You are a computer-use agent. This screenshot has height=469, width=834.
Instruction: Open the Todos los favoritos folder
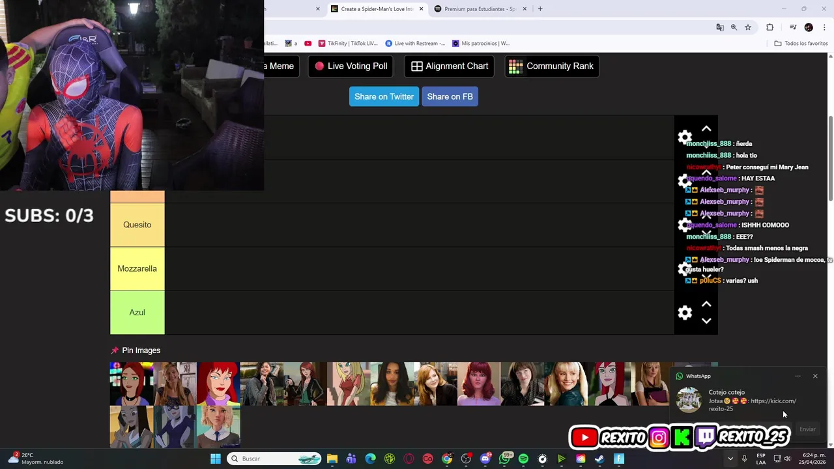coord(801,44)
